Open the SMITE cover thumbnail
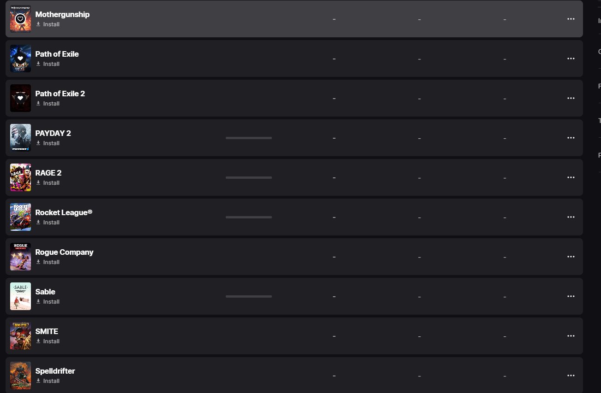Screen dimensions: 601x393 (x=20, y=336)
